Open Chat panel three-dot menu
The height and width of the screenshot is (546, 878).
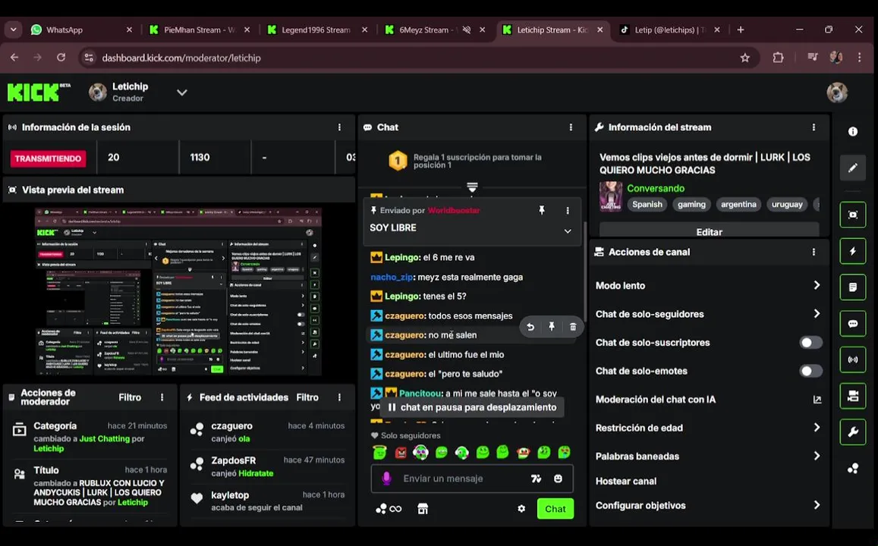(571, 127)
